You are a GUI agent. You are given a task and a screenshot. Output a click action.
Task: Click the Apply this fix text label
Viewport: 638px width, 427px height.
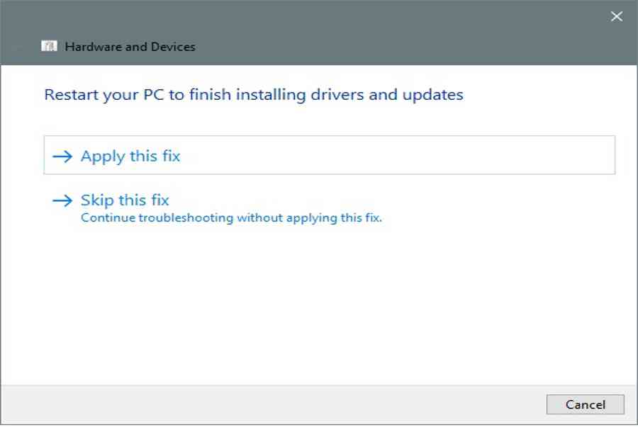(x=130, y=156)
